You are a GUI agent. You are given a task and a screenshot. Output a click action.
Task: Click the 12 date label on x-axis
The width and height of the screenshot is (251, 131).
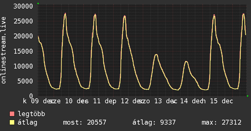[x=125, y=101]
